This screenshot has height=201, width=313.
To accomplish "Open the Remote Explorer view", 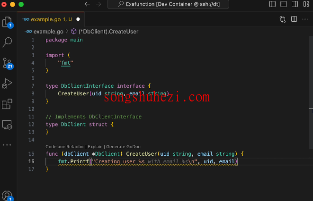I will point(7,125).
